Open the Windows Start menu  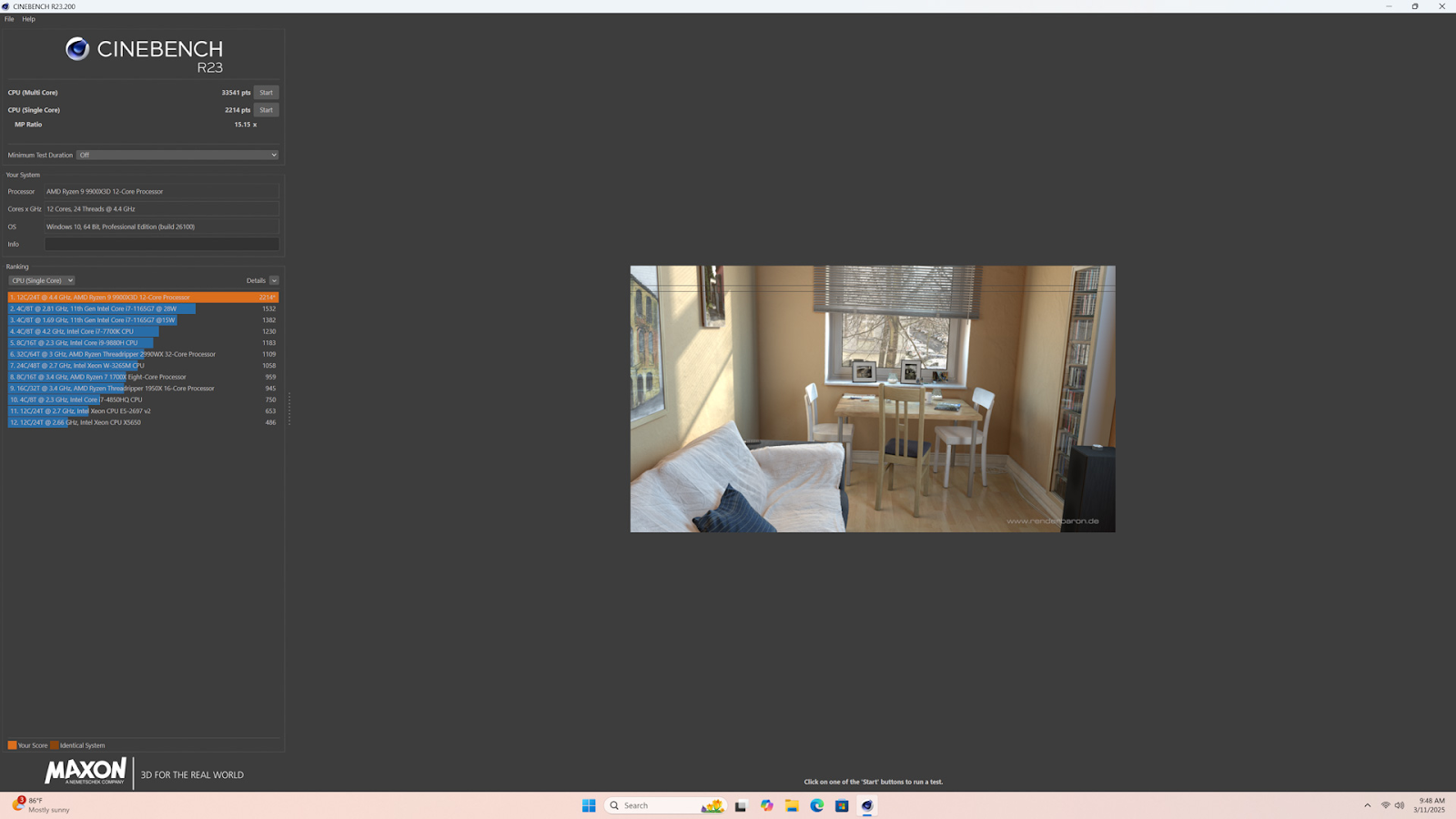pyautogui.click(x=589, y=805)
